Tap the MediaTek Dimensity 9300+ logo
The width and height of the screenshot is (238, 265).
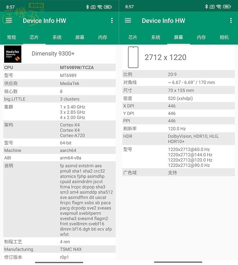(x=12, y=54)
